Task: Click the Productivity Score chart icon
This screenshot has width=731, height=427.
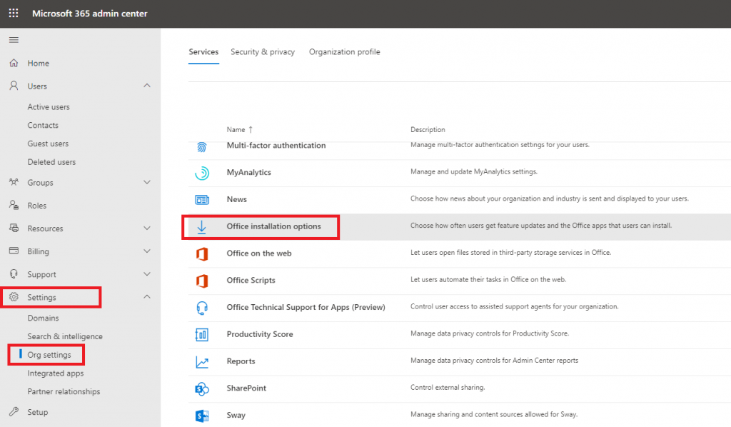Action: click(x=202, y=335)
